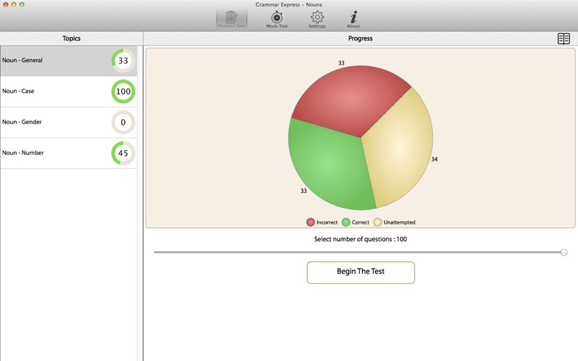Click the 100 progress ring for Noun - Case

(123, 92)
